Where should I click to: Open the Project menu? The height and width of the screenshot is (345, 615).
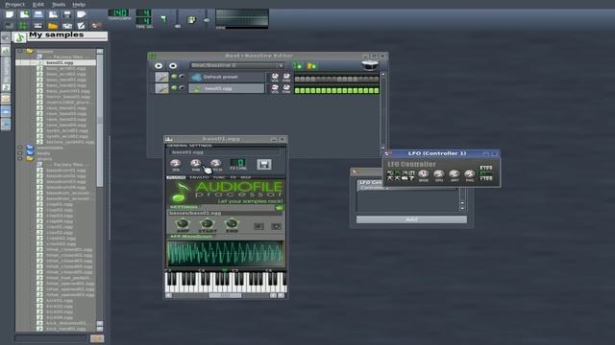tap(14, 4)
